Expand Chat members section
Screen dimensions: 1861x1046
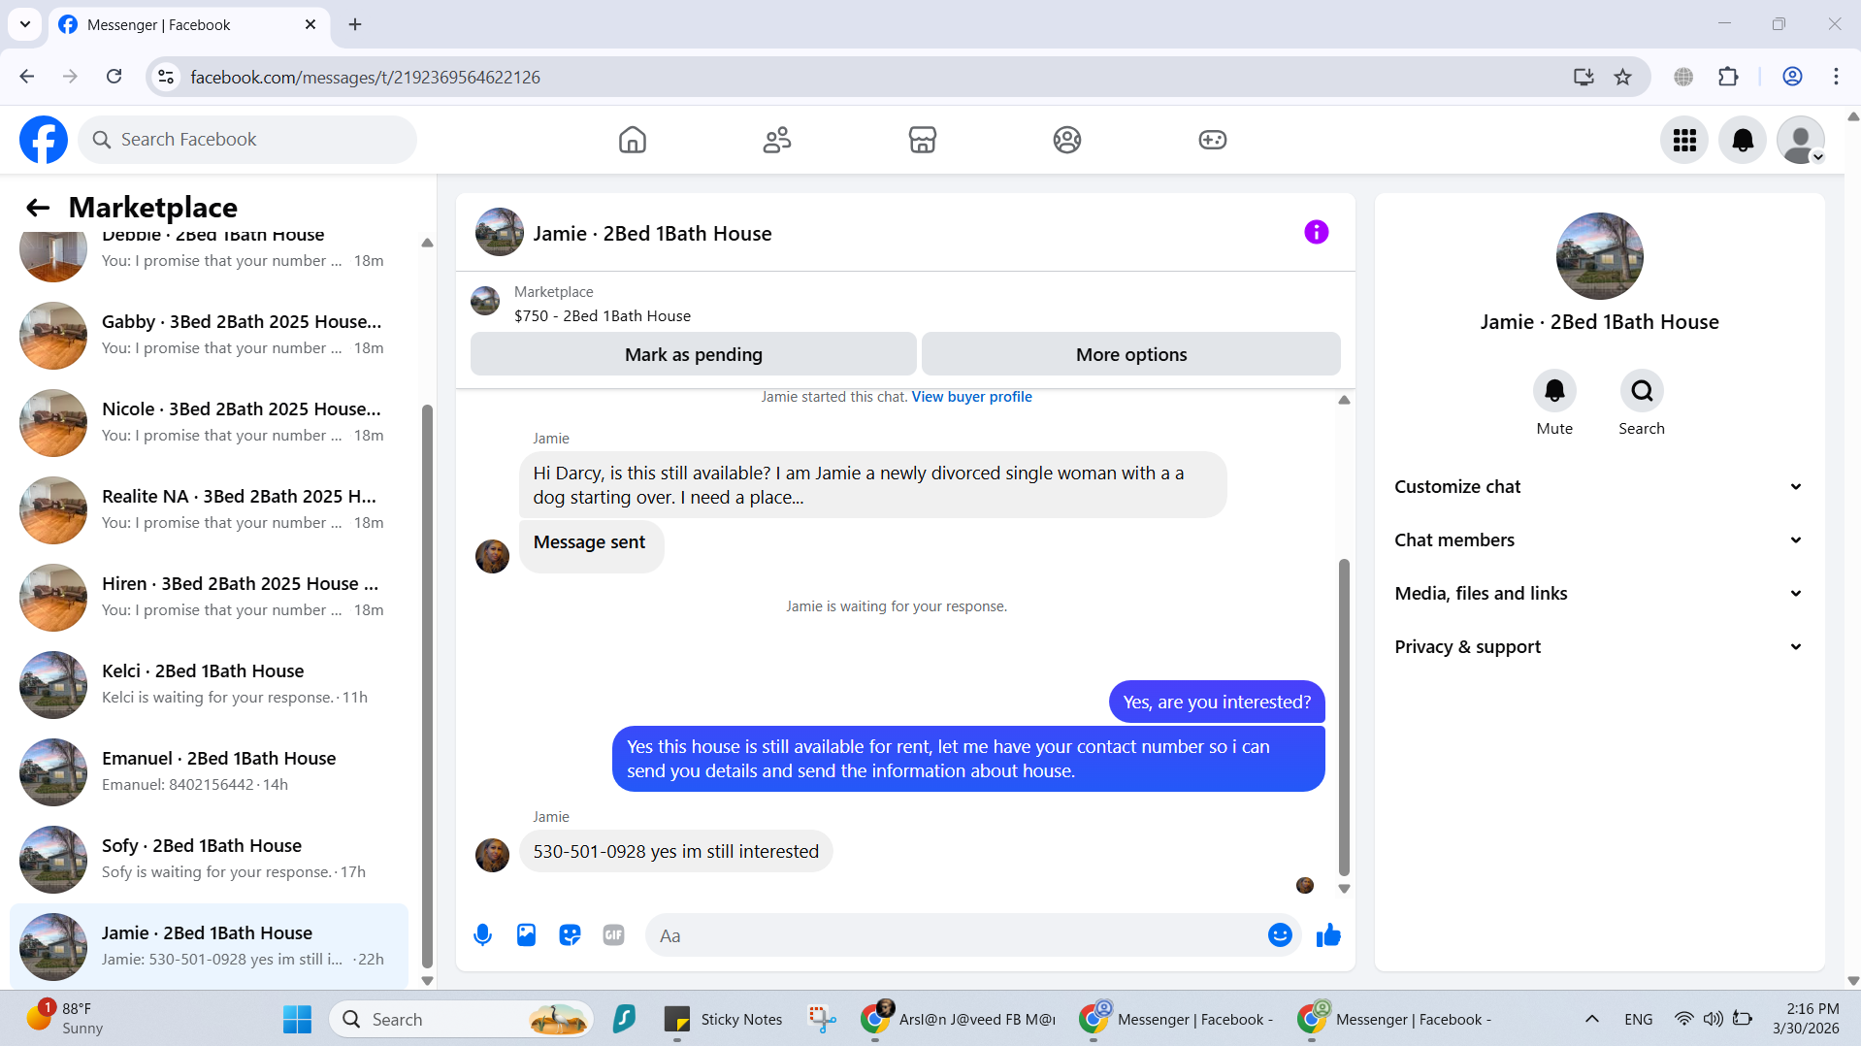[1599, 540]
